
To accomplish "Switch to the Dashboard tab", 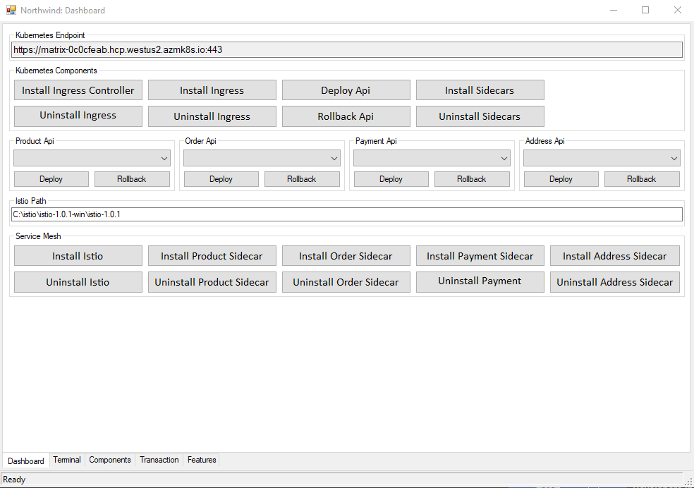I will coord(26,461).
